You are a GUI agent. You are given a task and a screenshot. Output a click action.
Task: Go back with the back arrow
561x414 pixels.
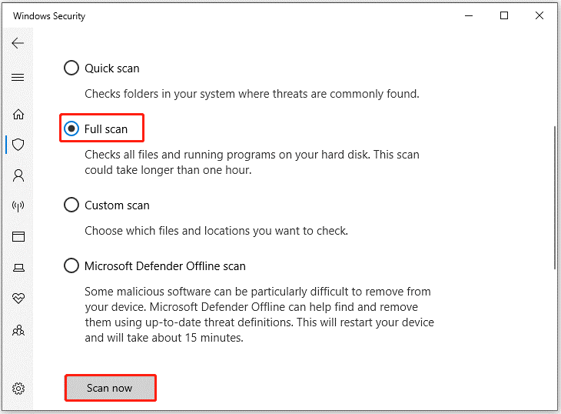tap(18, 43)
